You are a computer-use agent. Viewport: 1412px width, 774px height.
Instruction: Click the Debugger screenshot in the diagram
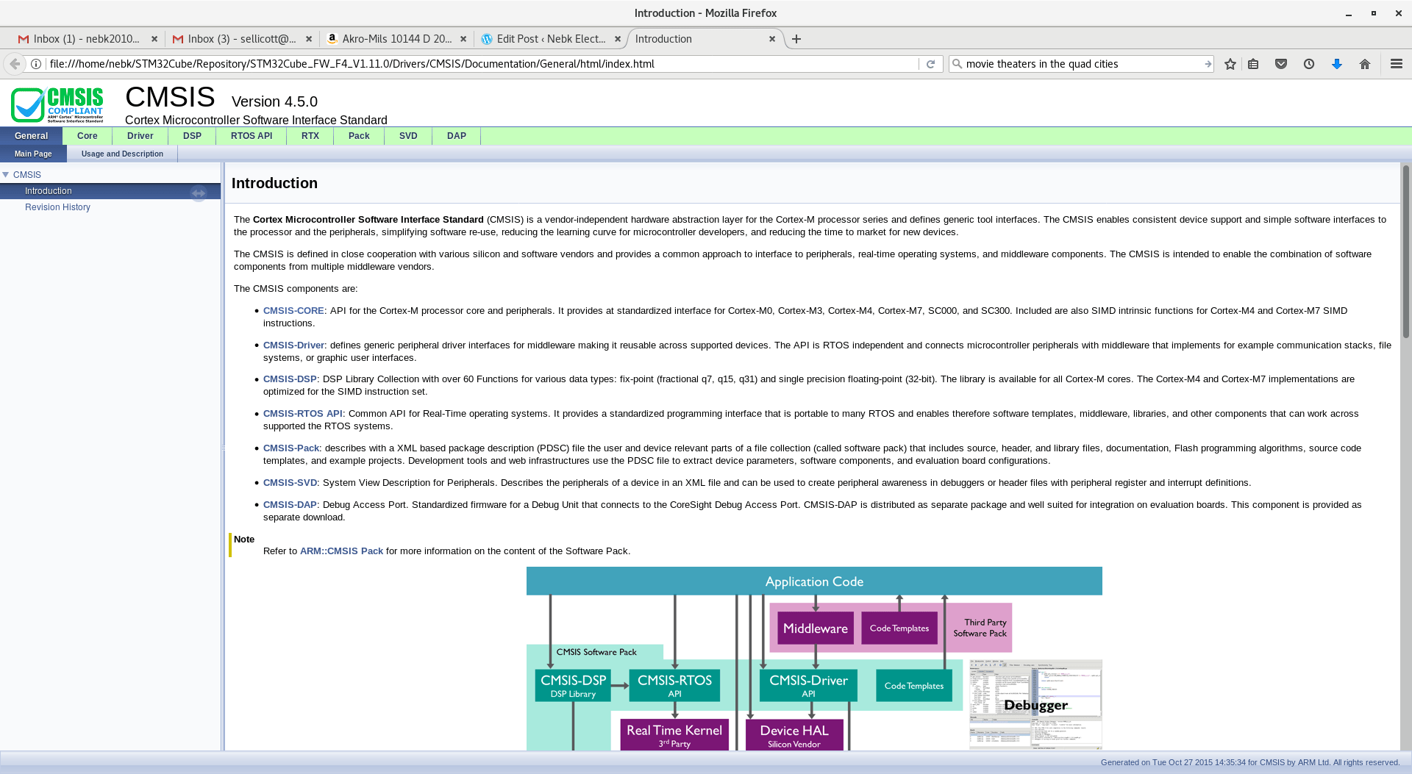tap(1035, 704)
